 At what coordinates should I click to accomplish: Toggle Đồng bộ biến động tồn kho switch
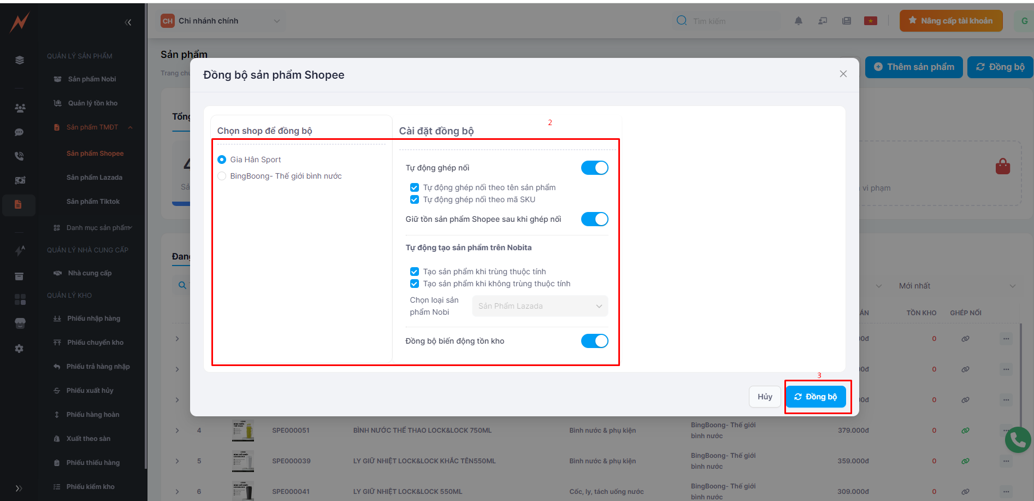point(594,341)
